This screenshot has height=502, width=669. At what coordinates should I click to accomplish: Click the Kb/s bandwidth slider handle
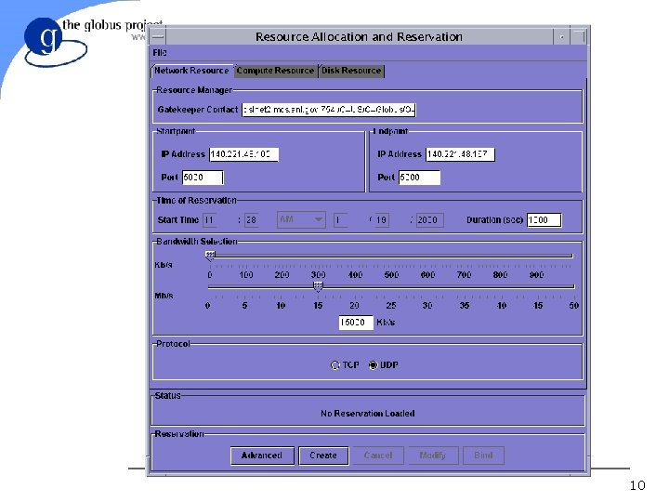click(210, 256)
